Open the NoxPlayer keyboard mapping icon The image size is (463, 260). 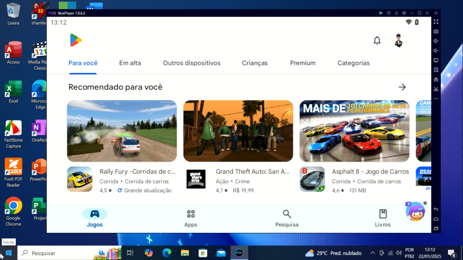click(436, 32)
